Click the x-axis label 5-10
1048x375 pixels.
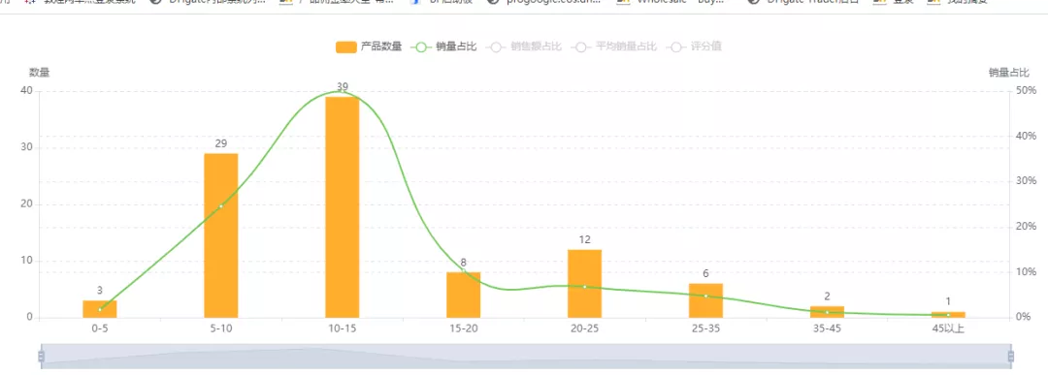tap(221, 328)
